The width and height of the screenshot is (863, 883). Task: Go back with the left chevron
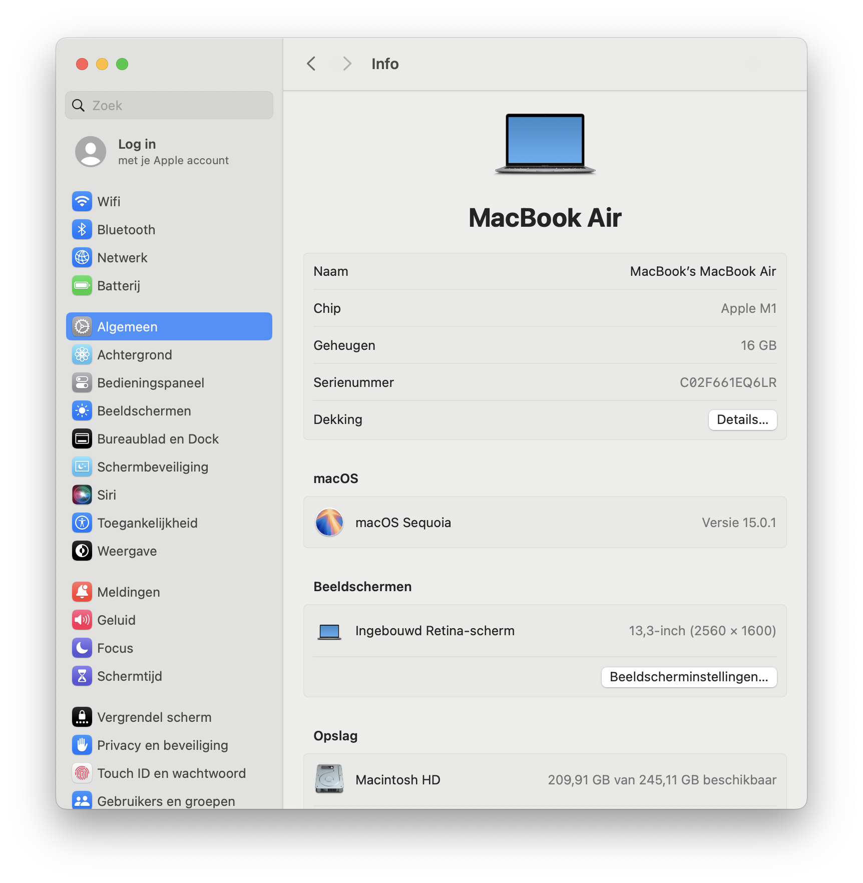coord(311,64)
